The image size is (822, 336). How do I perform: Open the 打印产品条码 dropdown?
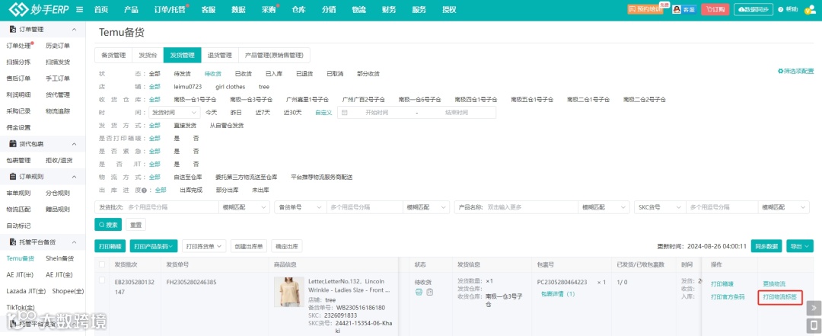[154, 245]
